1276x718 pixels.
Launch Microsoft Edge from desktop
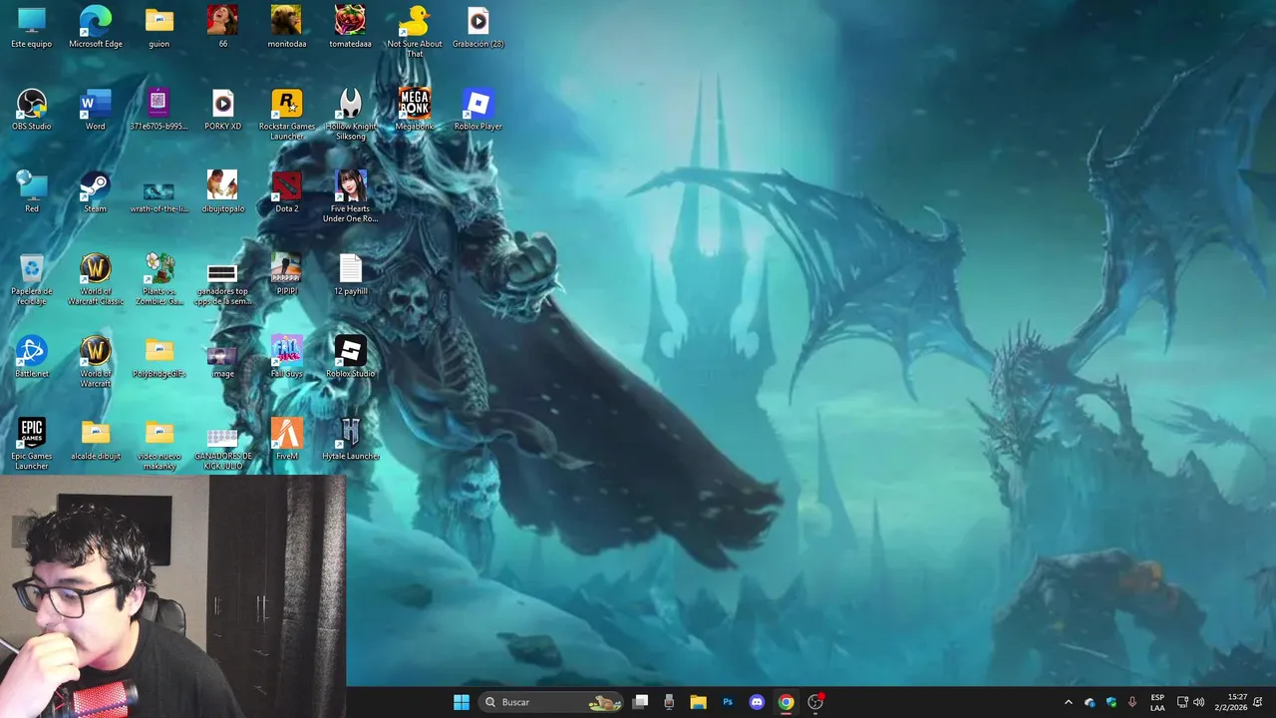pos(96,27)
